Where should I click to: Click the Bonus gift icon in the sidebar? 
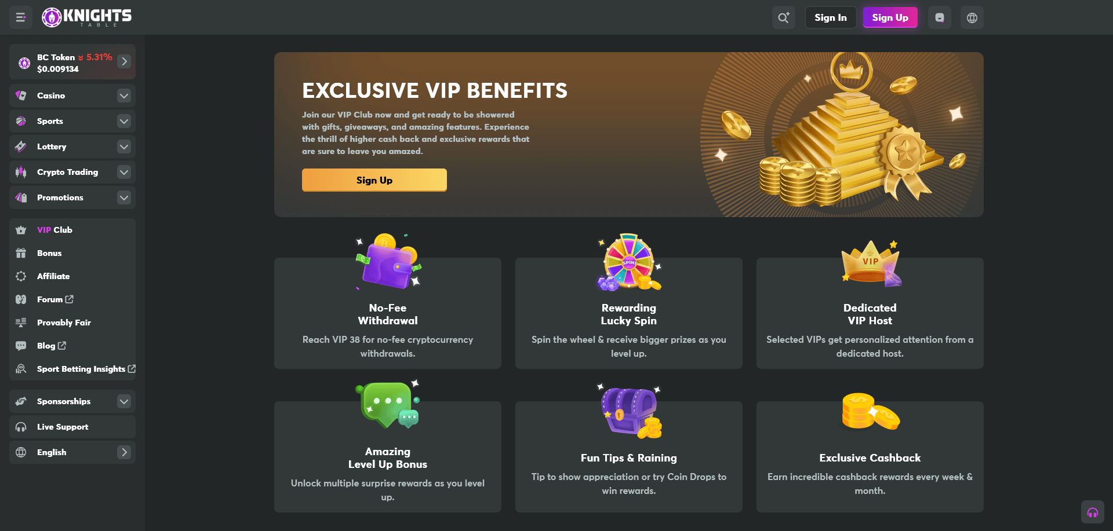point(21,253)
